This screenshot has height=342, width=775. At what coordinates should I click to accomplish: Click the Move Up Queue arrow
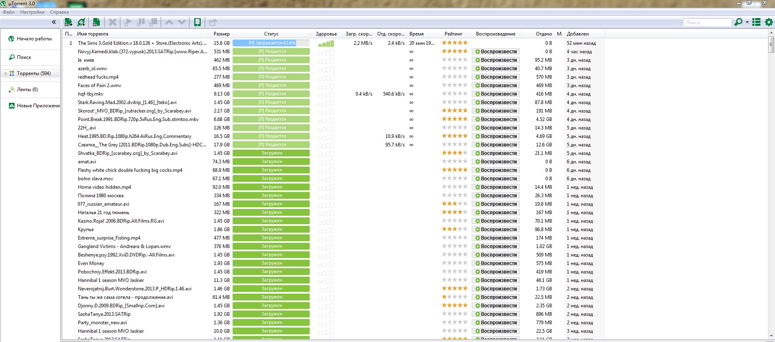pos(169,22)
